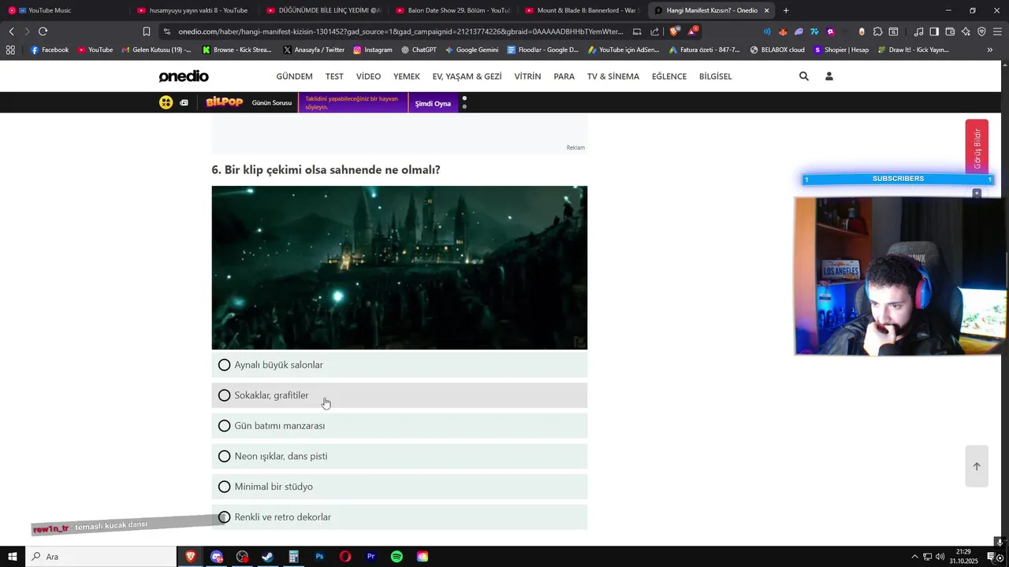
Task: Open the browser hamburger main menu
Action: 997,31
